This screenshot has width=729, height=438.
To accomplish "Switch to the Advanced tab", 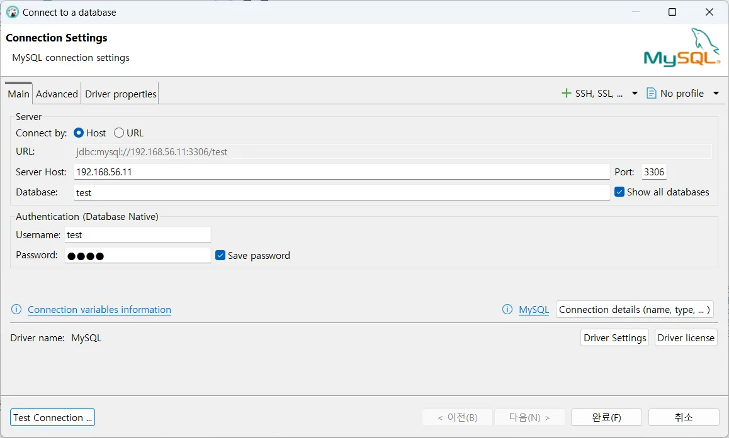I will [57, 94].
